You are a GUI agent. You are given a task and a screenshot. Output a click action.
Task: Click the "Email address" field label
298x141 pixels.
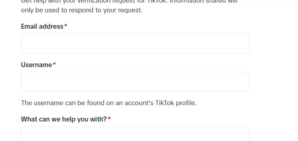42,26
